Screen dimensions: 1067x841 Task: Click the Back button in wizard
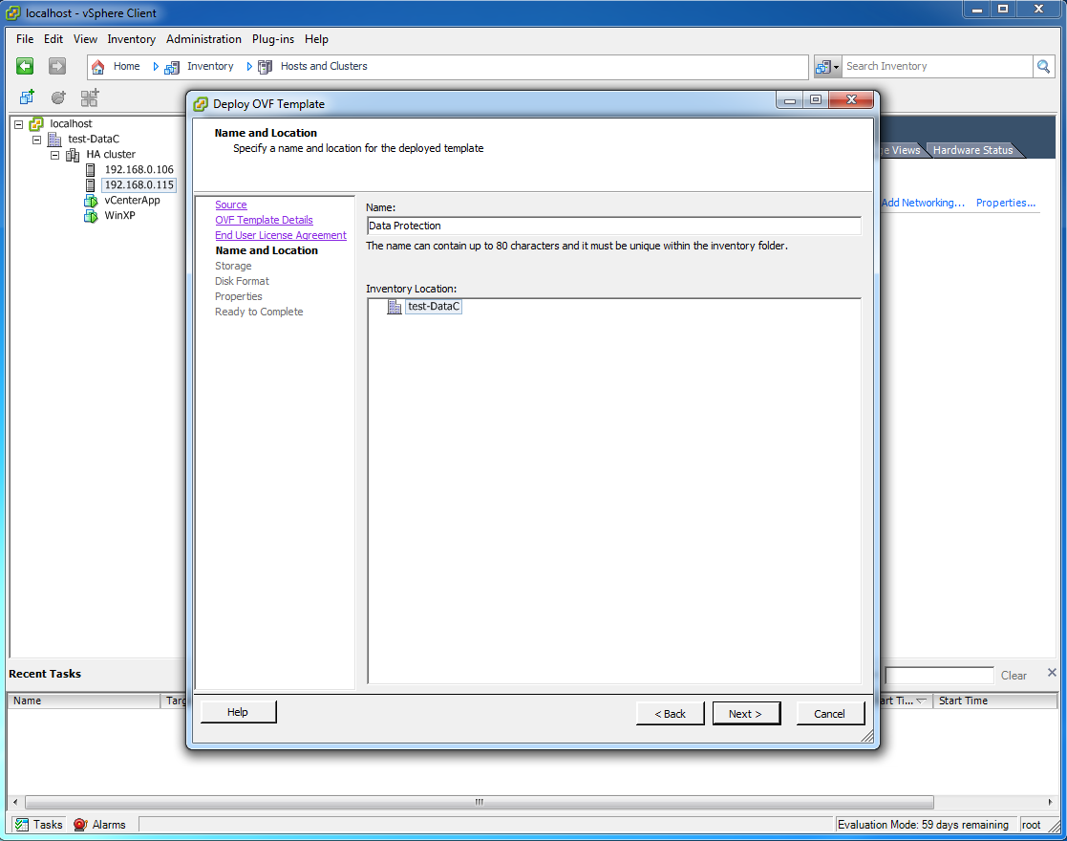[670, 714]
